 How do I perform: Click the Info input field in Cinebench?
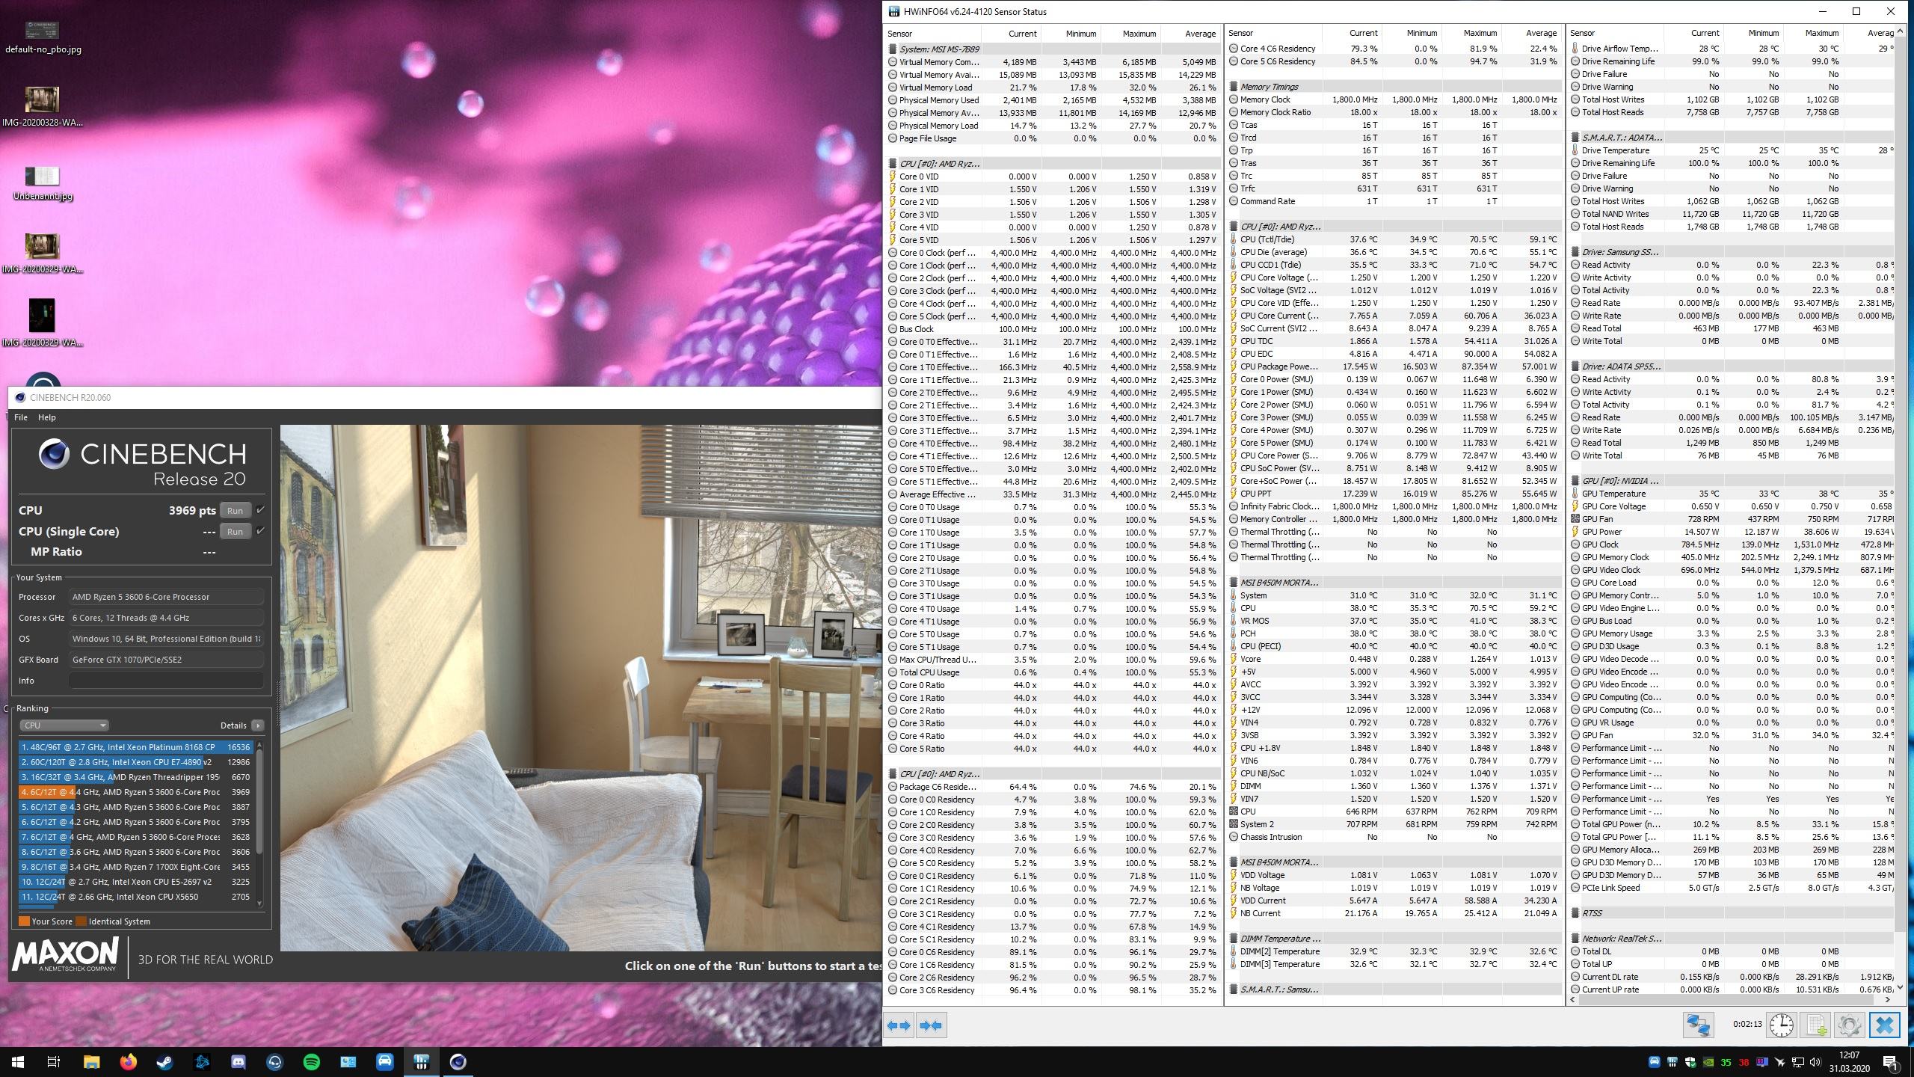click(x=166, y=681)
